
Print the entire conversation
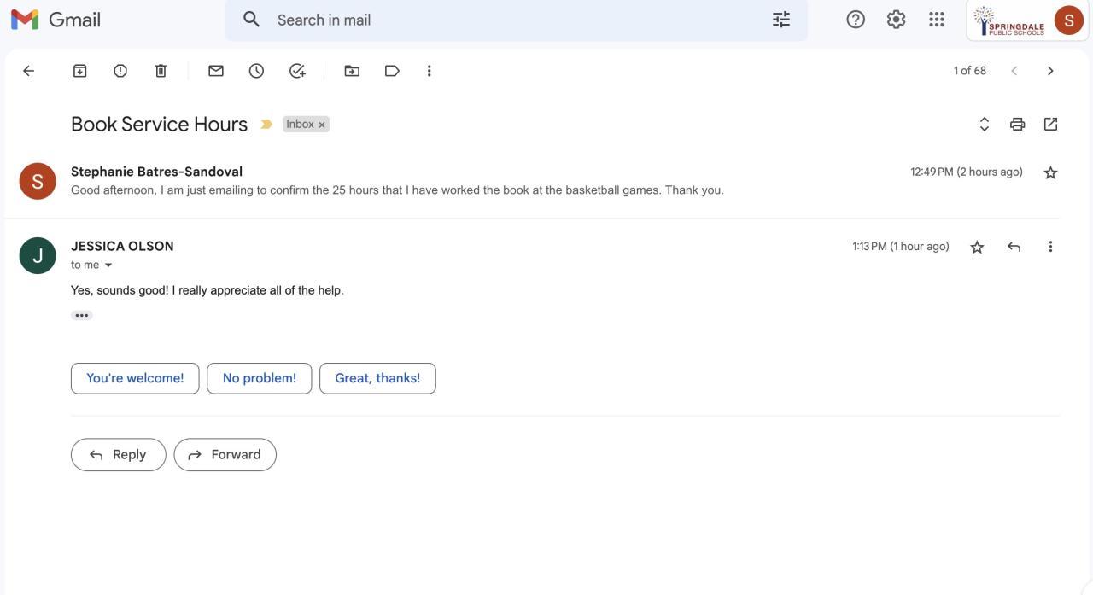coord(1017,125)
